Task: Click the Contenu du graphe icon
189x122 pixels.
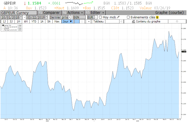Action: coord(133,21)
